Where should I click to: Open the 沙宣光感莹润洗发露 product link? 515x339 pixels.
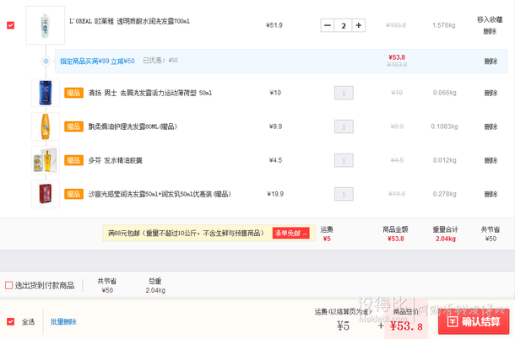(160, 194)
